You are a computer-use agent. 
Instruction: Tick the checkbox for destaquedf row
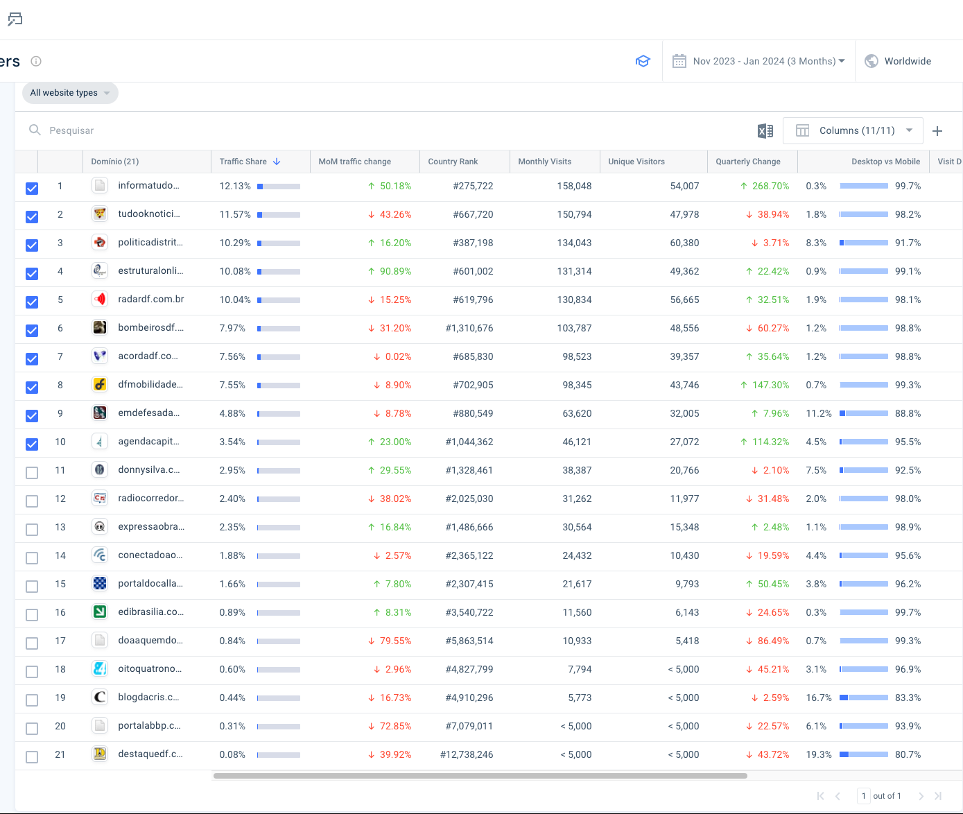click(x=32, y=757)
